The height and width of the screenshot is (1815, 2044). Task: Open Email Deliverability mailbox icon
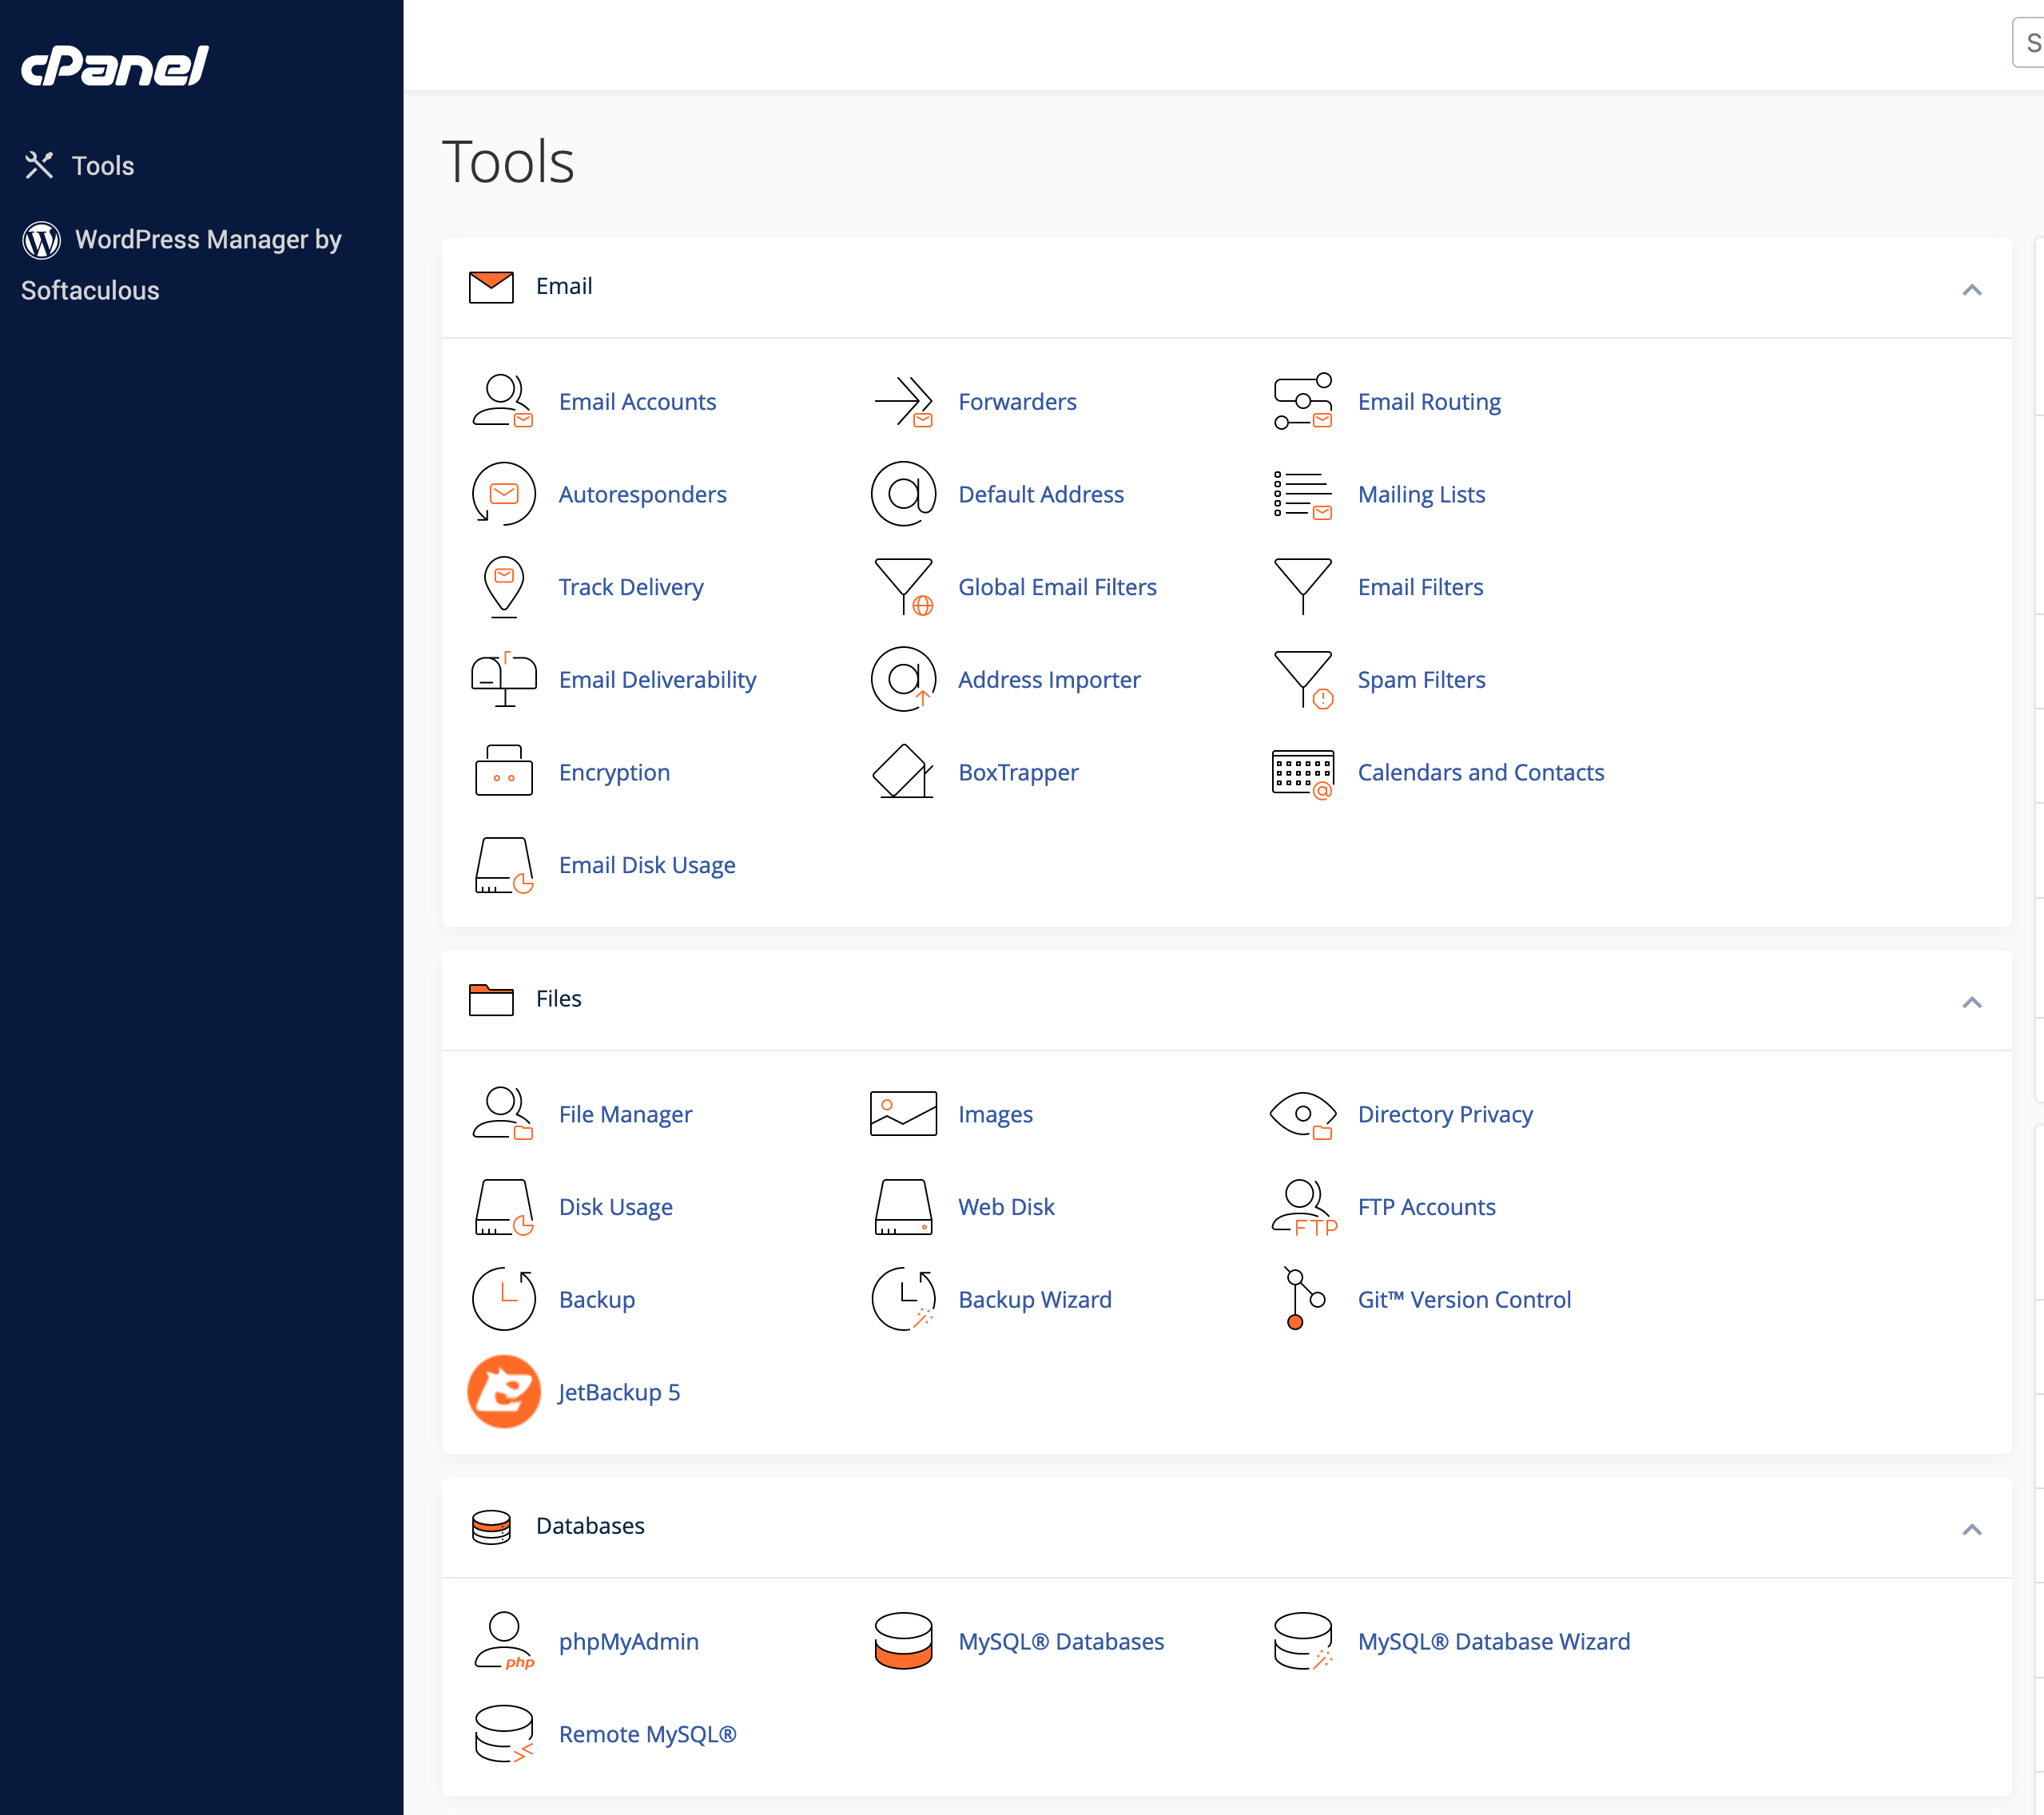(503, 680)
